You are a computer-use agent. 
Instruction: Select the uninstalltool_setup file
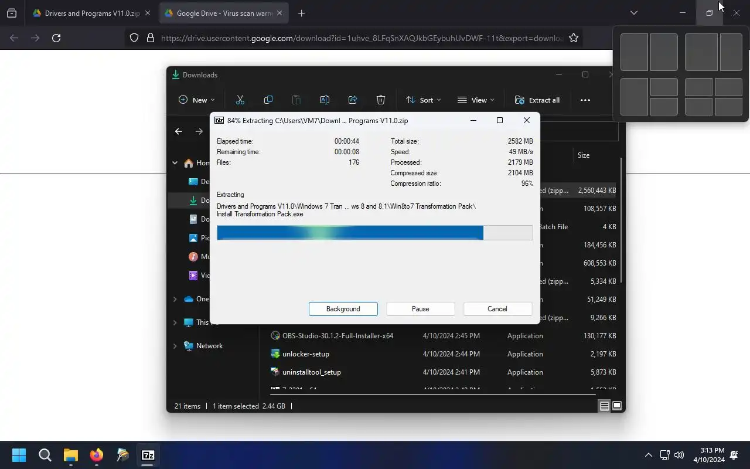click(312, 372)
